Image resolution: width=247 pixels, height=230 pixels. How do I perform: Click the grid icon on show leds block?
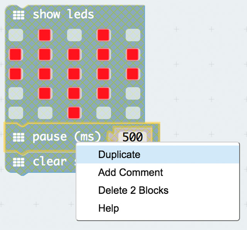tap(19, 15)
